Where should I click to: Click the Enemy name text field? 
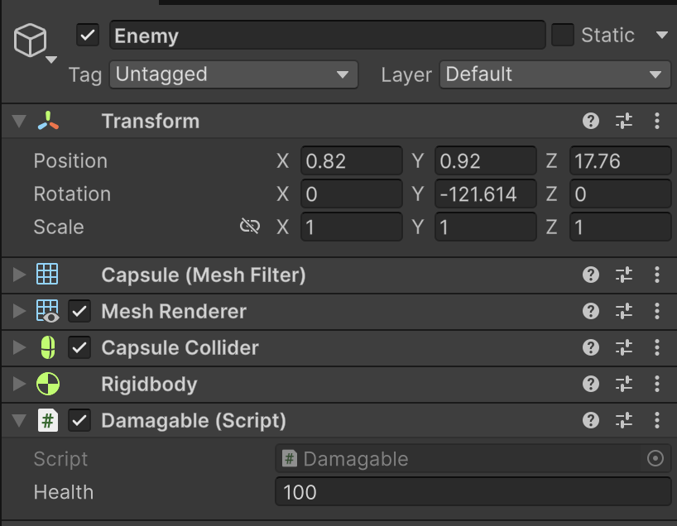[327, 36]
